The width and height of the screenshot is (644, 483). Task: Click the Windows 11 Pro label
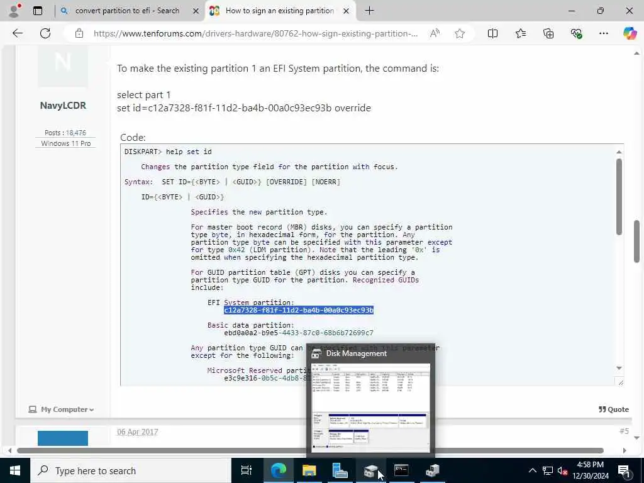[65, 143]
